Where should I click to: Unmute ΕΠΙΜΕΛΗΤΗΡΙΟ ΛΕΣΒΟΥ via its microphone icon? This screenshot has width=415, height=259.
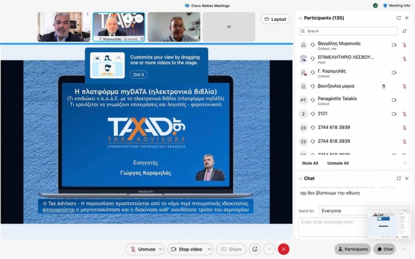404,58
